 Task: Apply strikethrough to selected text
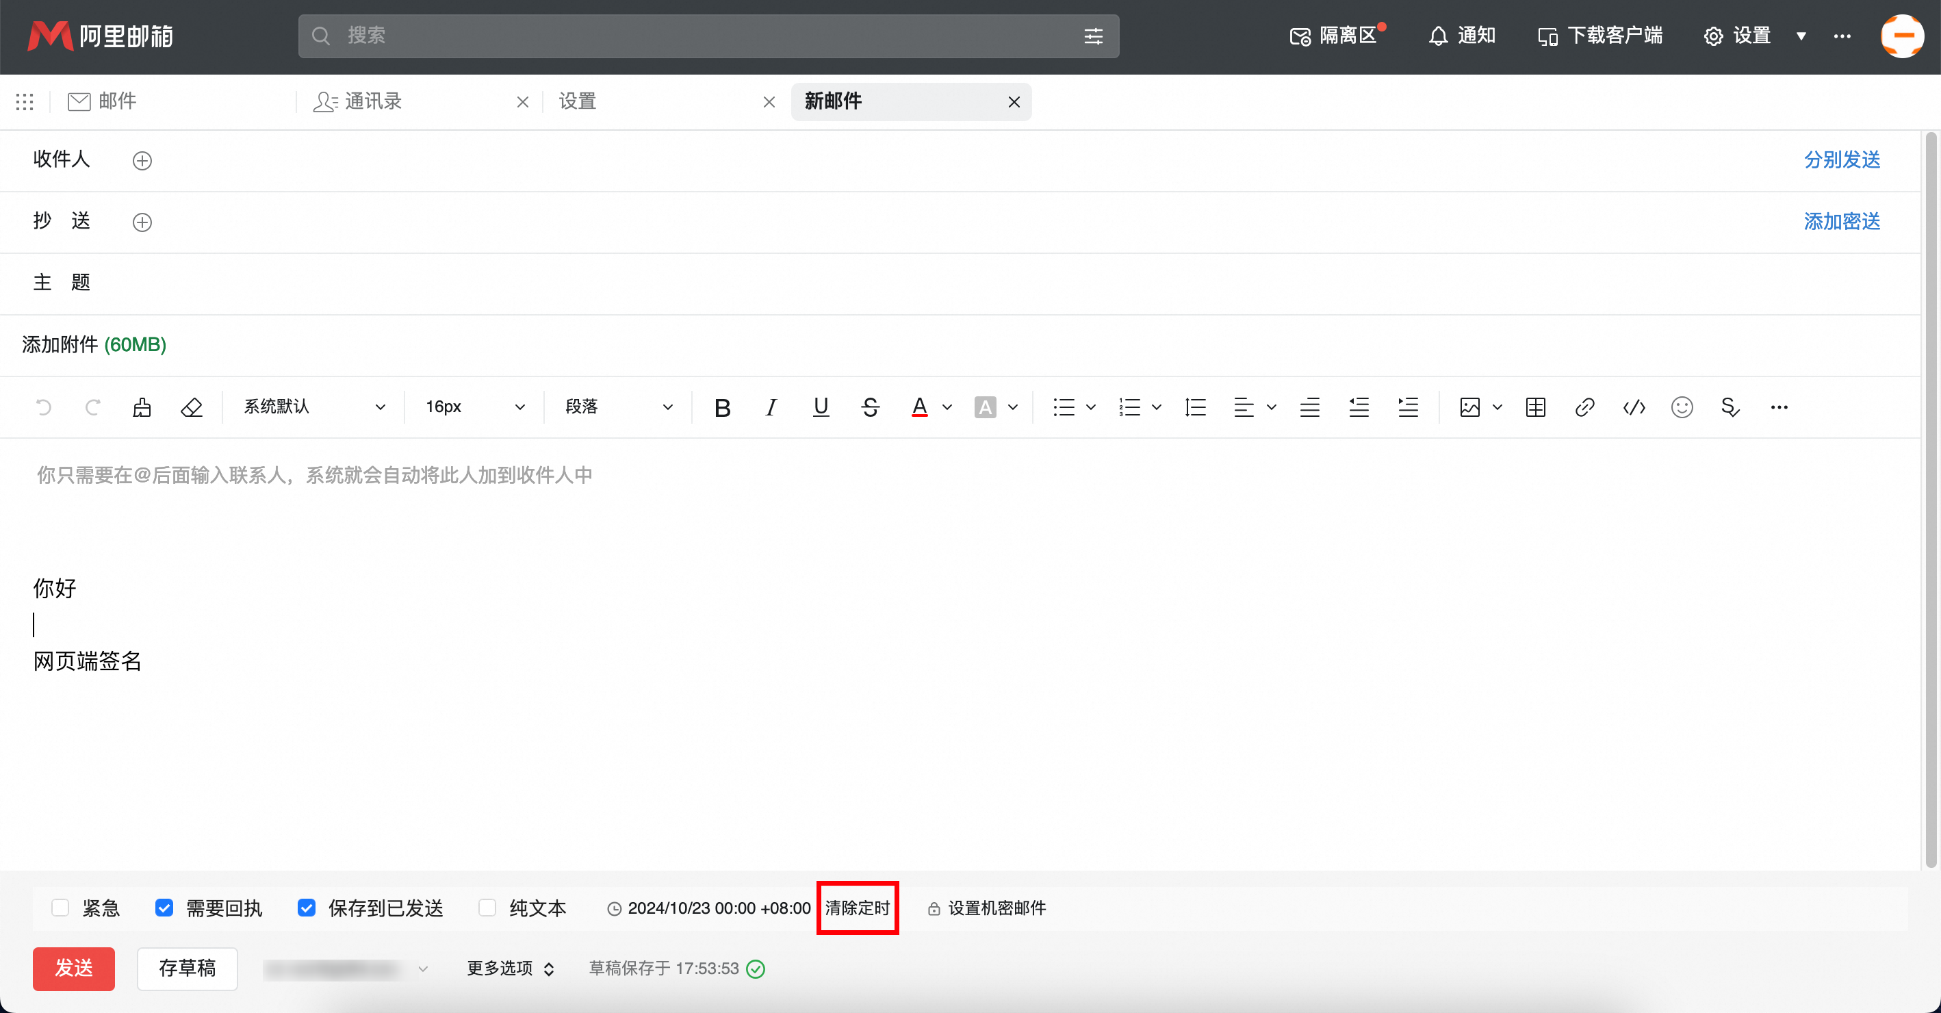pyautogui.click(x=871, y=407)
